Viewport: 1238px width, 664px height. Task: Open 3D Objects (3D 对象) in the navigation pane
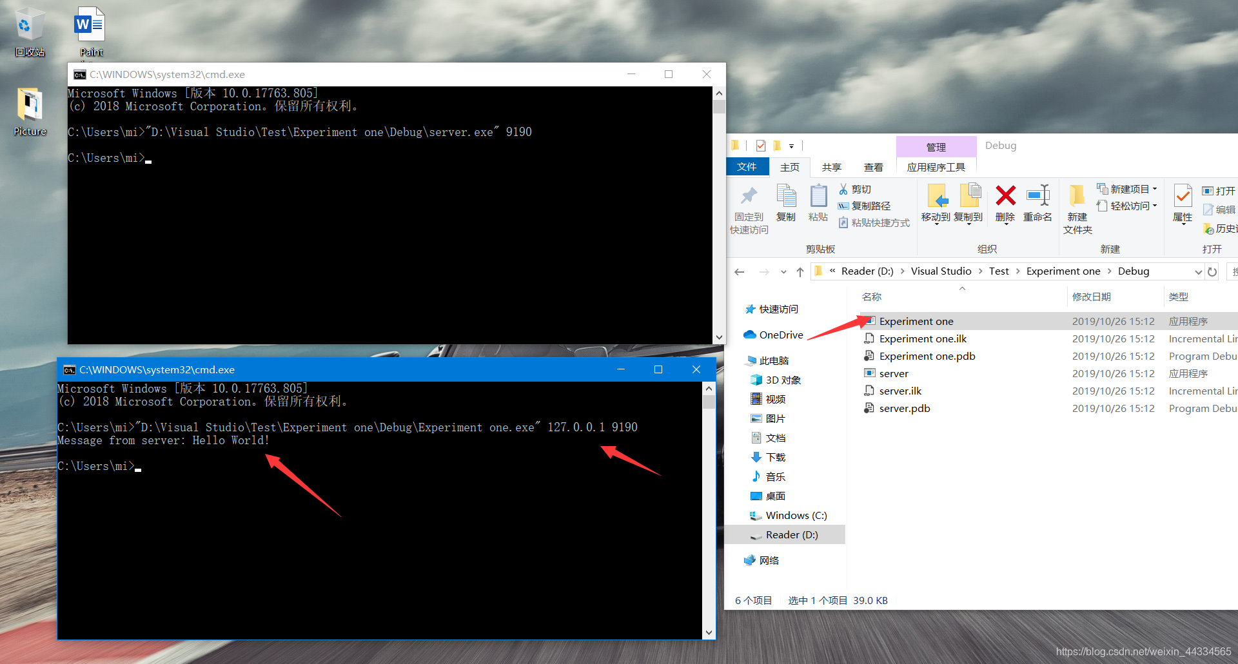pyautogui.click(x=776, y=380)
